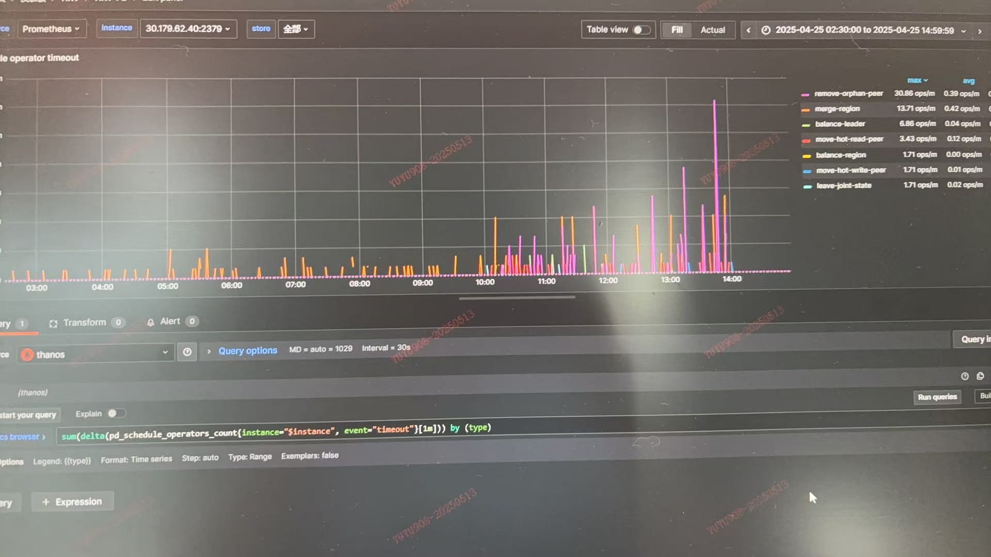Click the clock icon in time picker
The height and width of the screenshot is (557, 991).
click(x=766, y=30)
